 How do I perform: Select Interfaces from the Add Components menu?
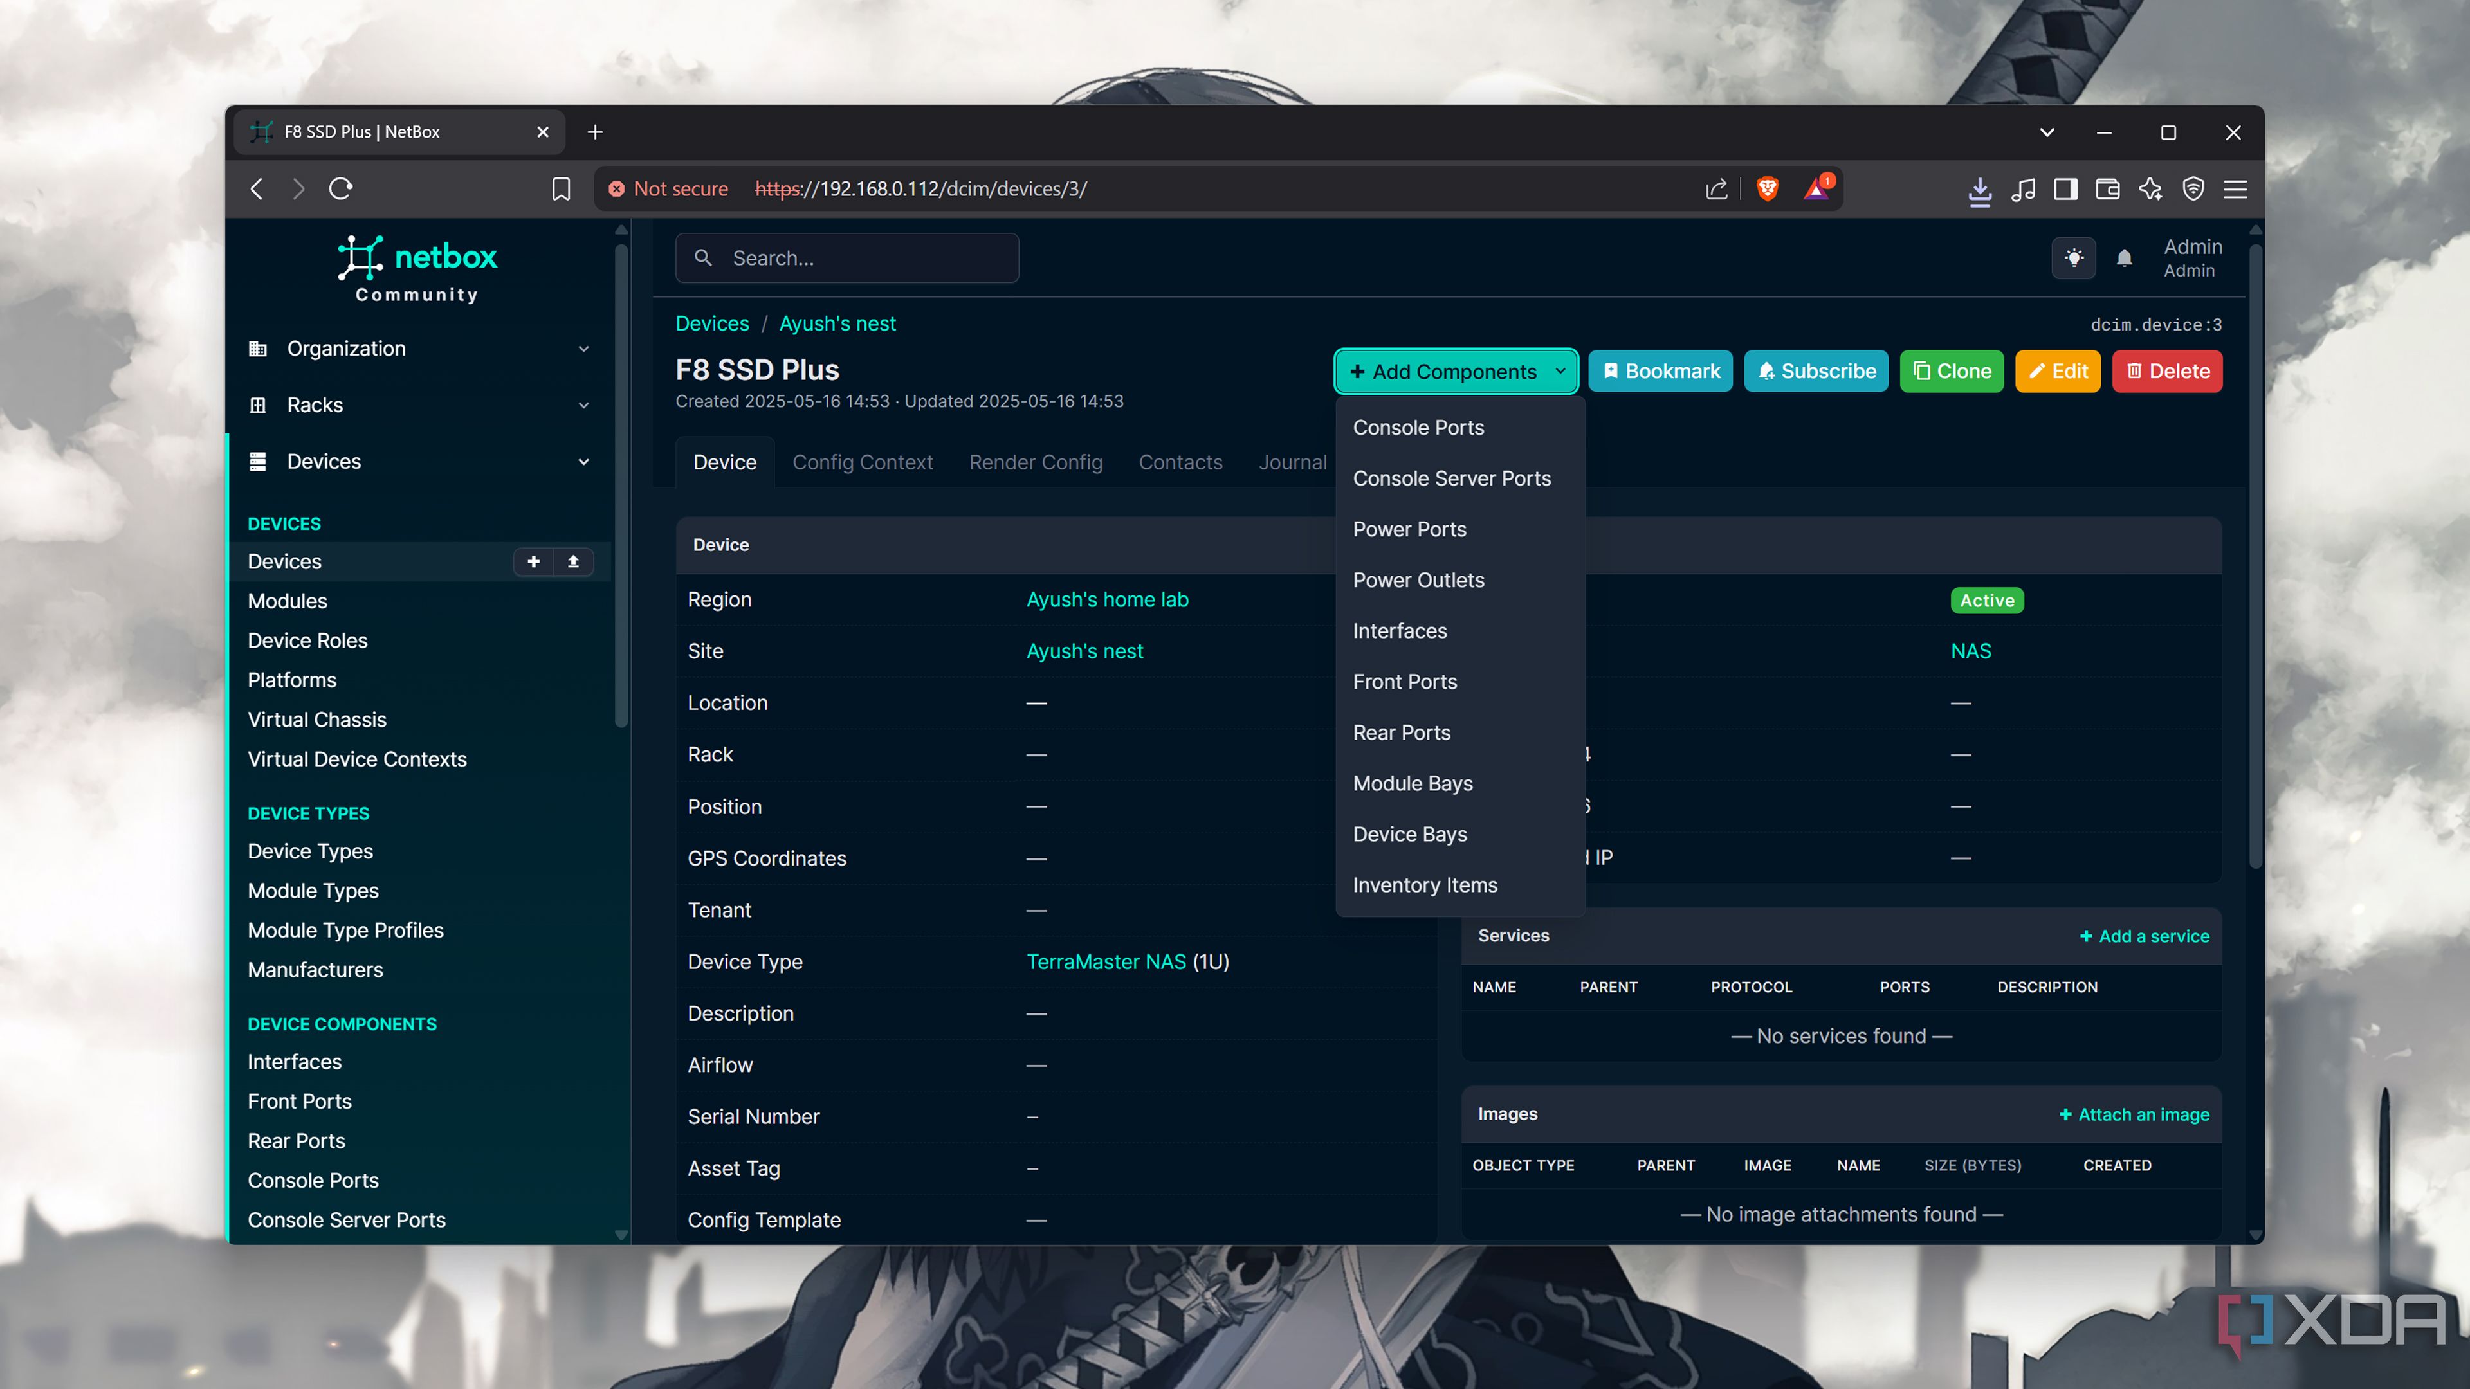[1400, 631]
